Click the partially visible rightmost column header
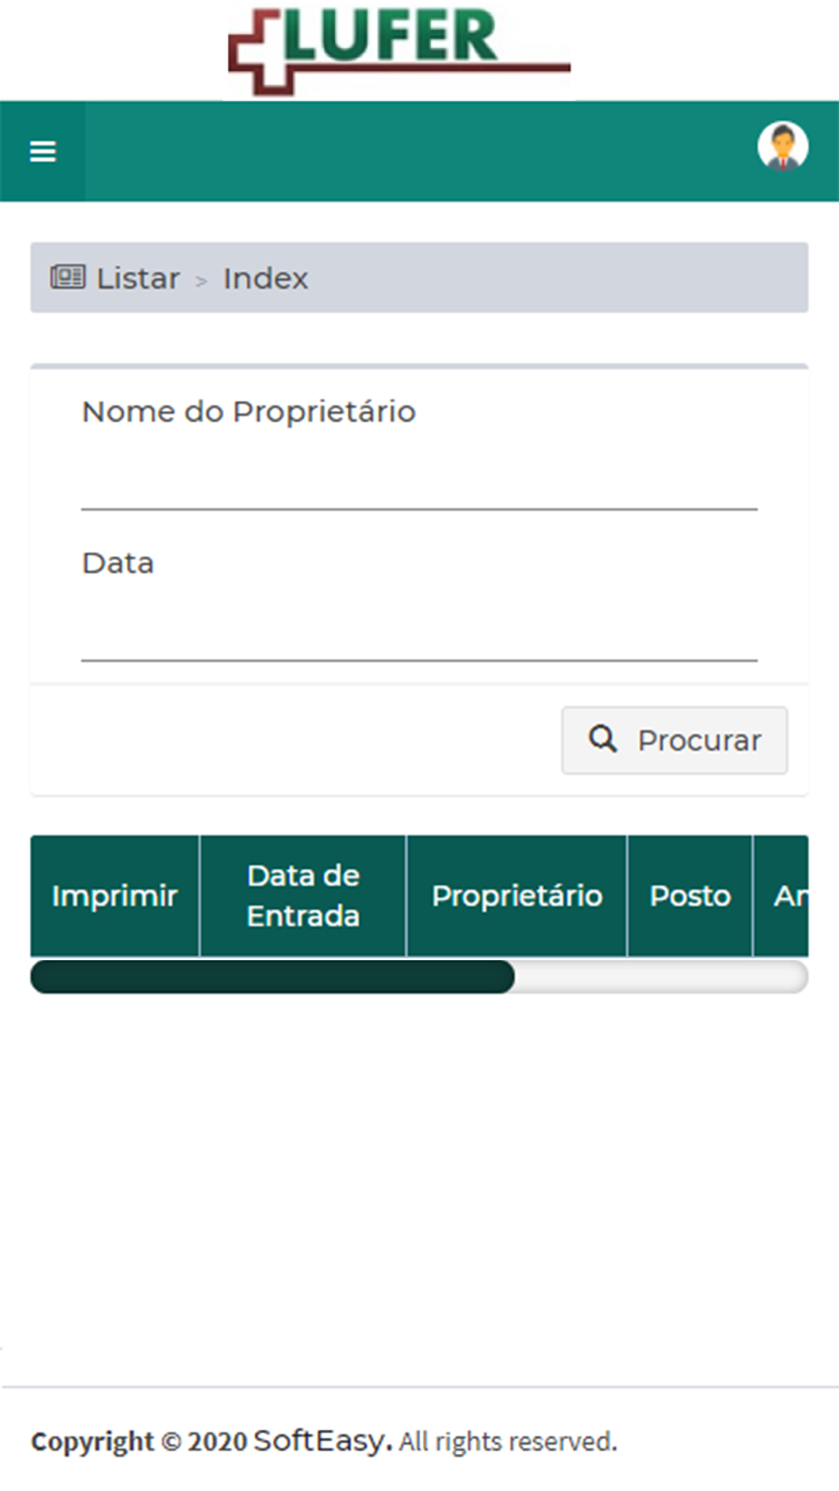 coord(789,896)
